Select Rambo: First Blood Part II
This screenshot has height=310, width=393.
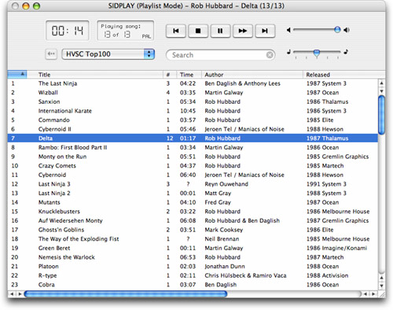tap(193, 147)
